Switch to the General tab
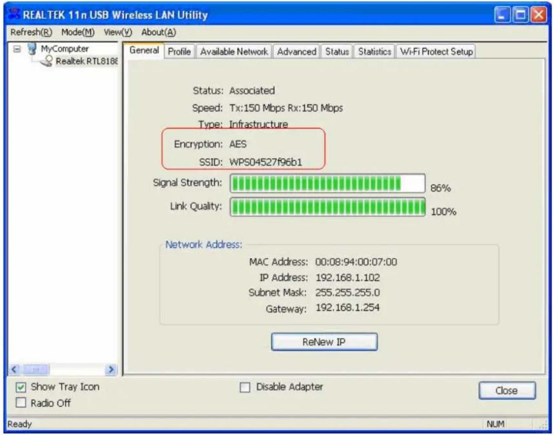Viewport: 554px width, 435px height. pyautogui.click(x=144, y=50)
